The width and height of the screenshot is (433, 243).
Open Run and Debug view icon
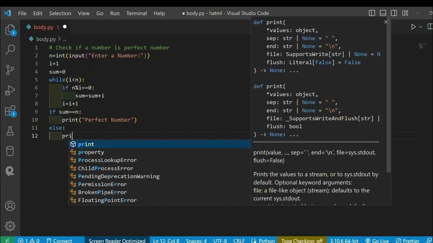[x=10, y=90]
